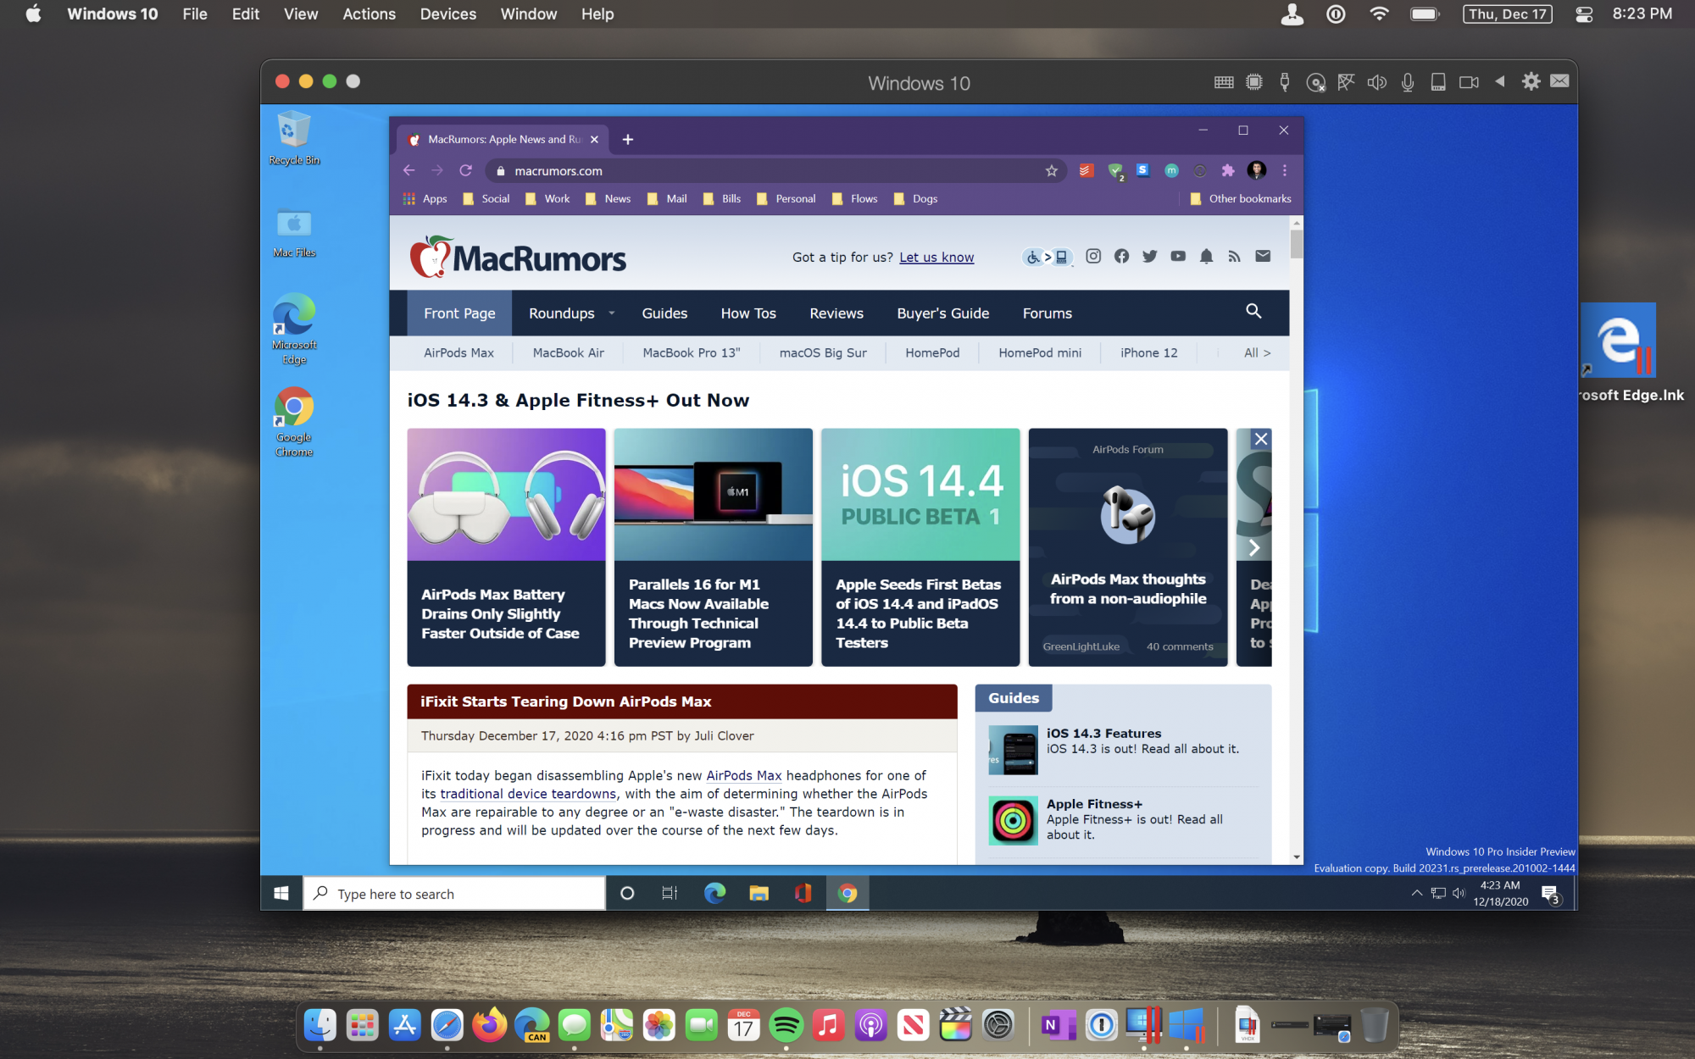Switch to the Buyer's Guide tab
Viewport: 1695px width, 1059px height.
tap(942, 313)
